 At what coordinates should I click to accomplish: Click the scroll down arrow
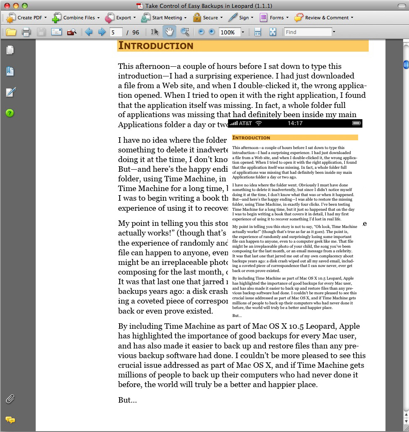(406, 422)
